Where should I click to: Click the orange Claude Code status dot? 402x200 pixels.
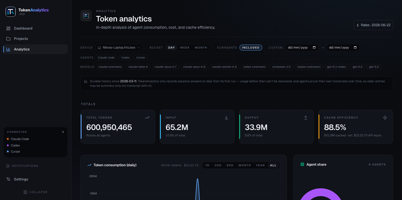[8, 139]
